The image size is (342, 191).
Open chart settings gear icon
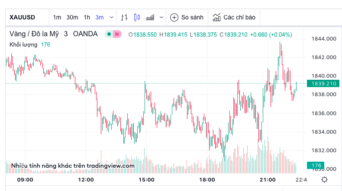(x=324, y=179)
